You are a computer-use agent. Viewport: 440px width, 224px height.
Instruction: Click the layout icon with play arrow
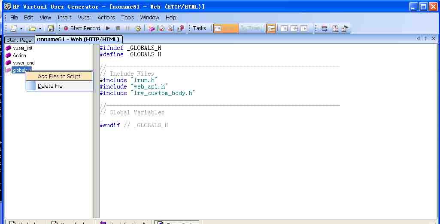pos(304,28)
